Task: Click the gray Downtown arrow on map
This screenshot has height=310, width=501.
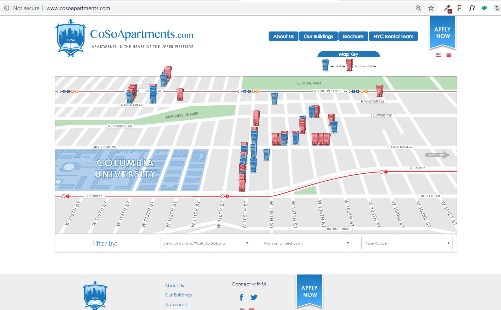Action: pyautogui.click(x=438, y=155)
